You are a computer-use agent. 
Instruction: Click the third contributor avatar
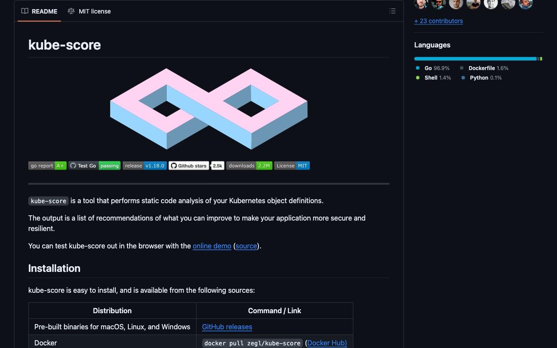point(456,4)
